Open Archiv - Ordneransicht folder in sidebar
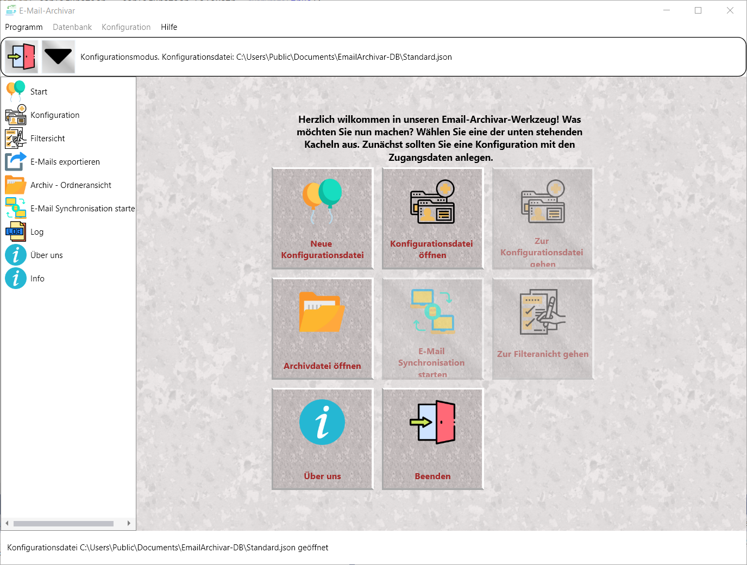This screenshot has height=565, width=747. (x=16, y=185)
